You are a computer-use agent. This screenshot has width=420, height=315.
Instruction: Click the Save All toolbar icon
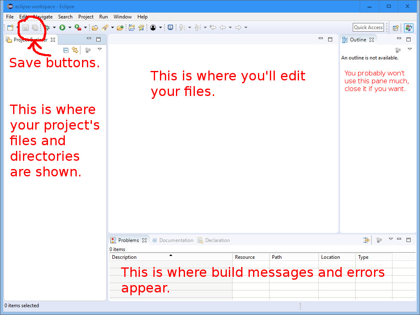pos(35,27)
